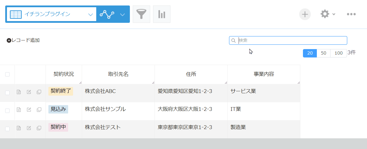This screenshot has height=149, width=367.
Task: Select 100 records per page
Action: click(338, 53)
